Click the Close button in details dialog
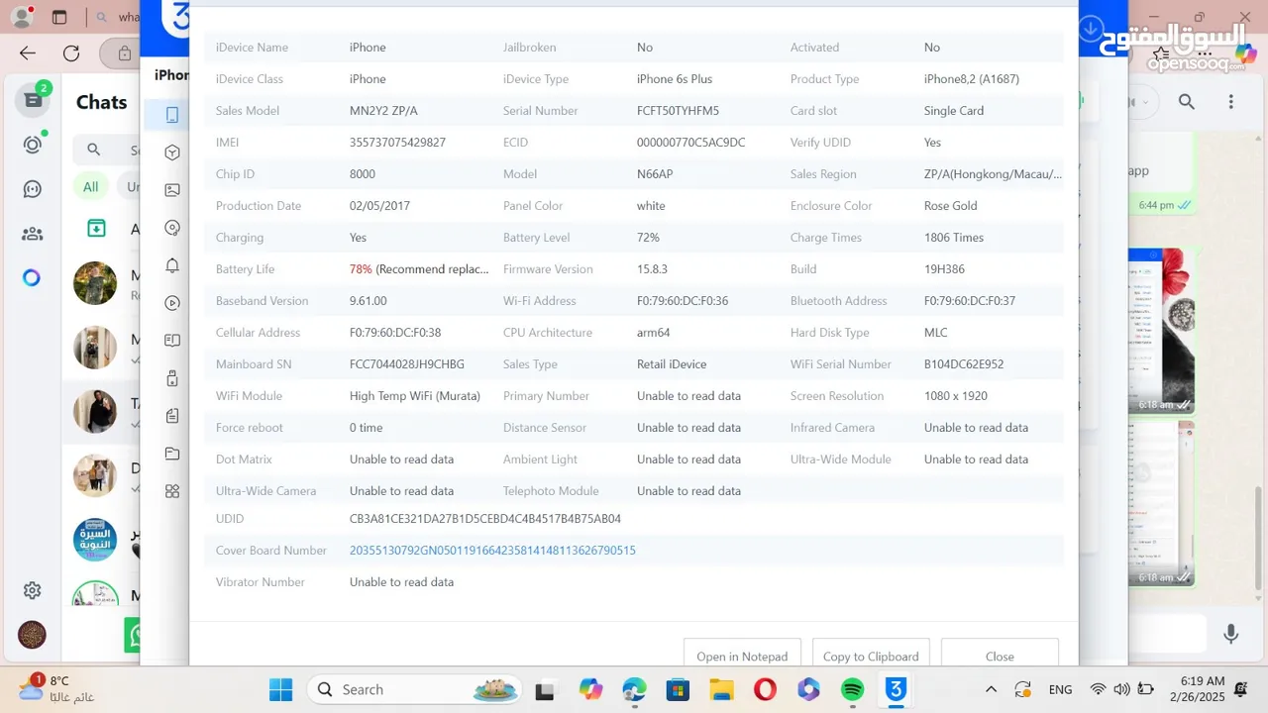 pos(1000,656)
